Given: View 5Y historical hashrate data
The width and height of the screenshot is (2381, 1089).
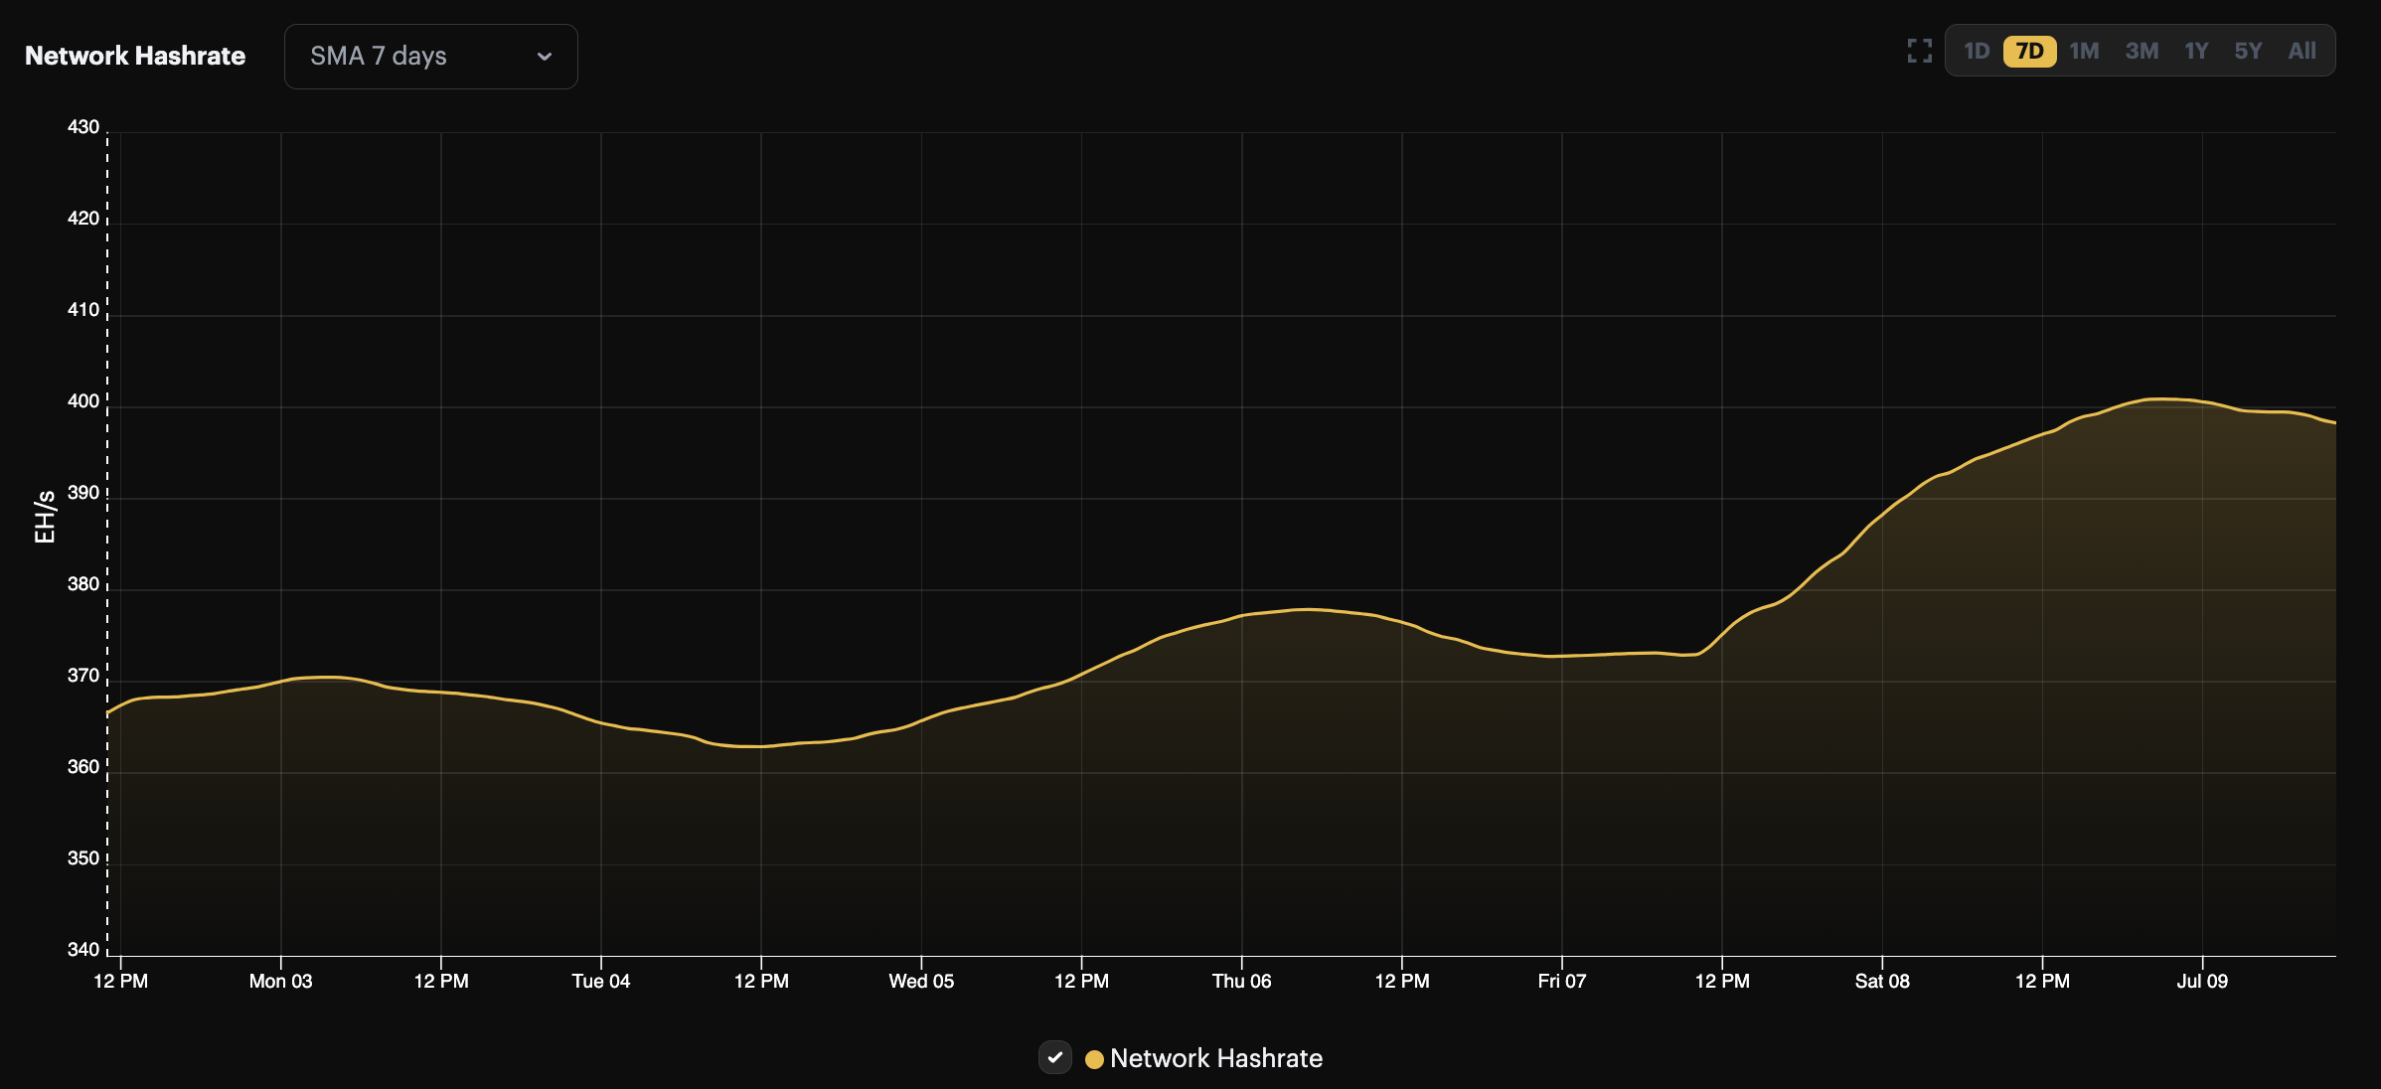Looking at the screenshot, I should tap(2248, 50).
